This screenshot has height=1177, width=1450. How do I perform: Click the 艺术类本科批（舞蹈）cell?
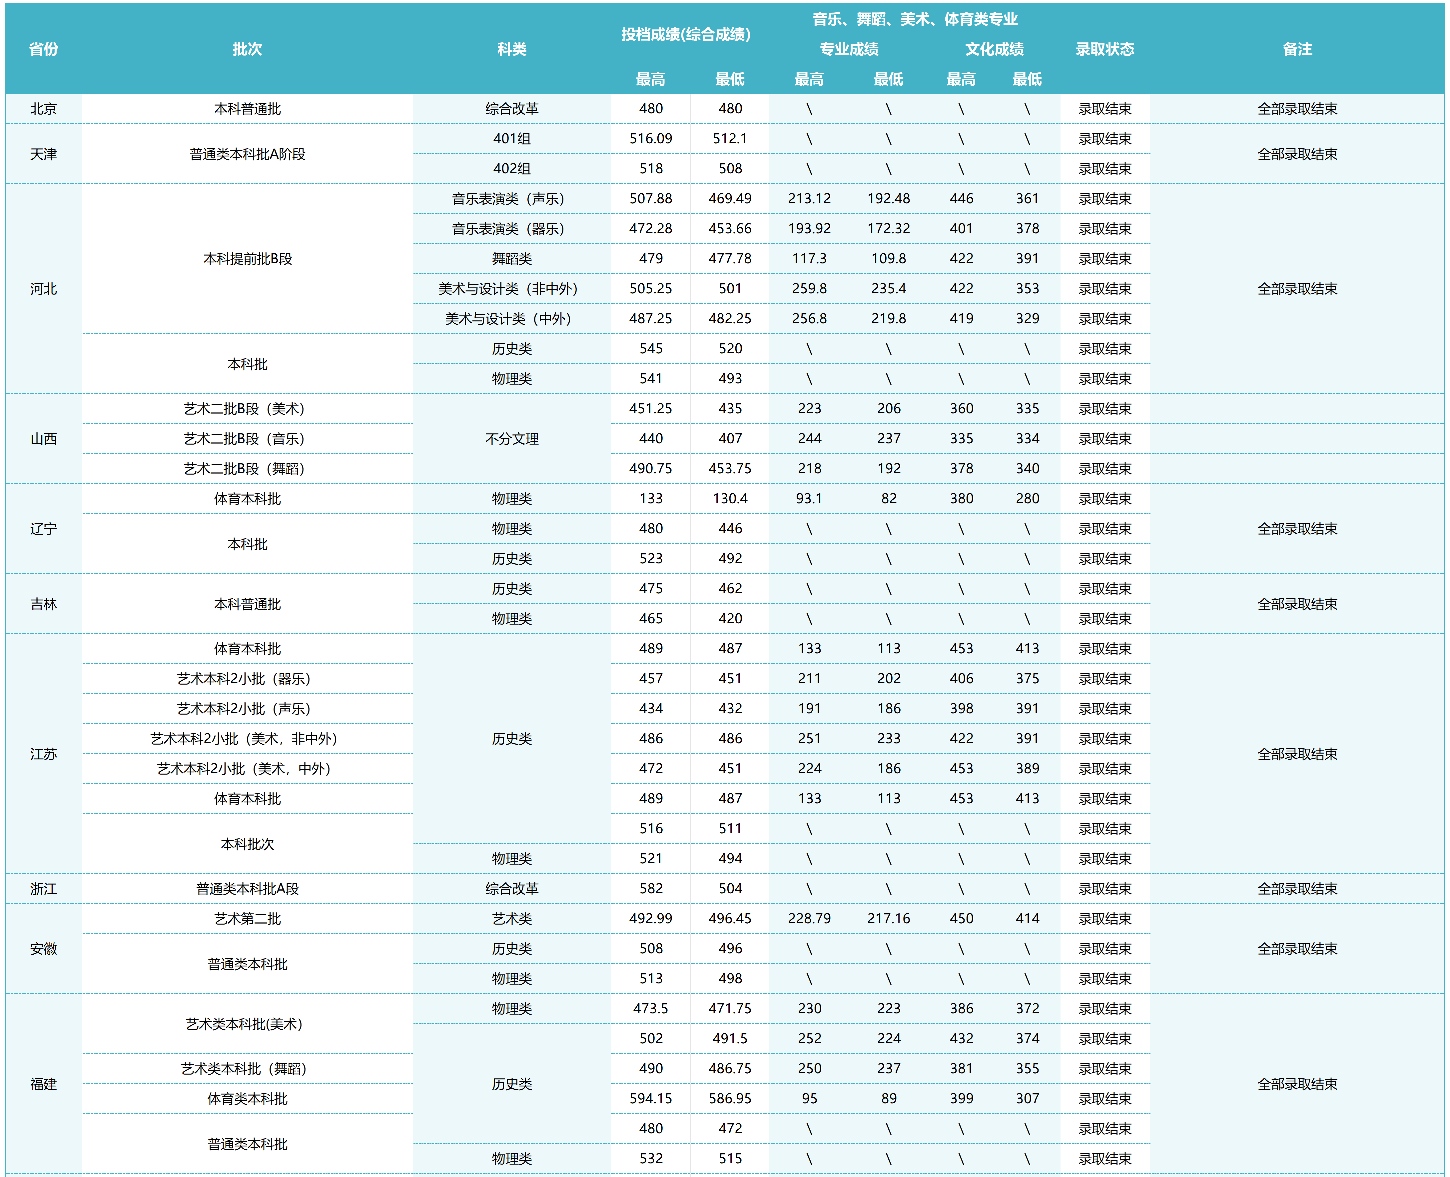point(247,1069)
